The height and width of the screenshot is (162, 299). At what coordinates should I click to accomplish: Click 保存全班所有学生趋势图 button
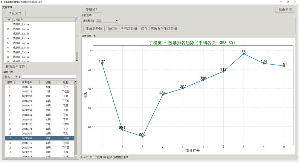pos(159,28)
